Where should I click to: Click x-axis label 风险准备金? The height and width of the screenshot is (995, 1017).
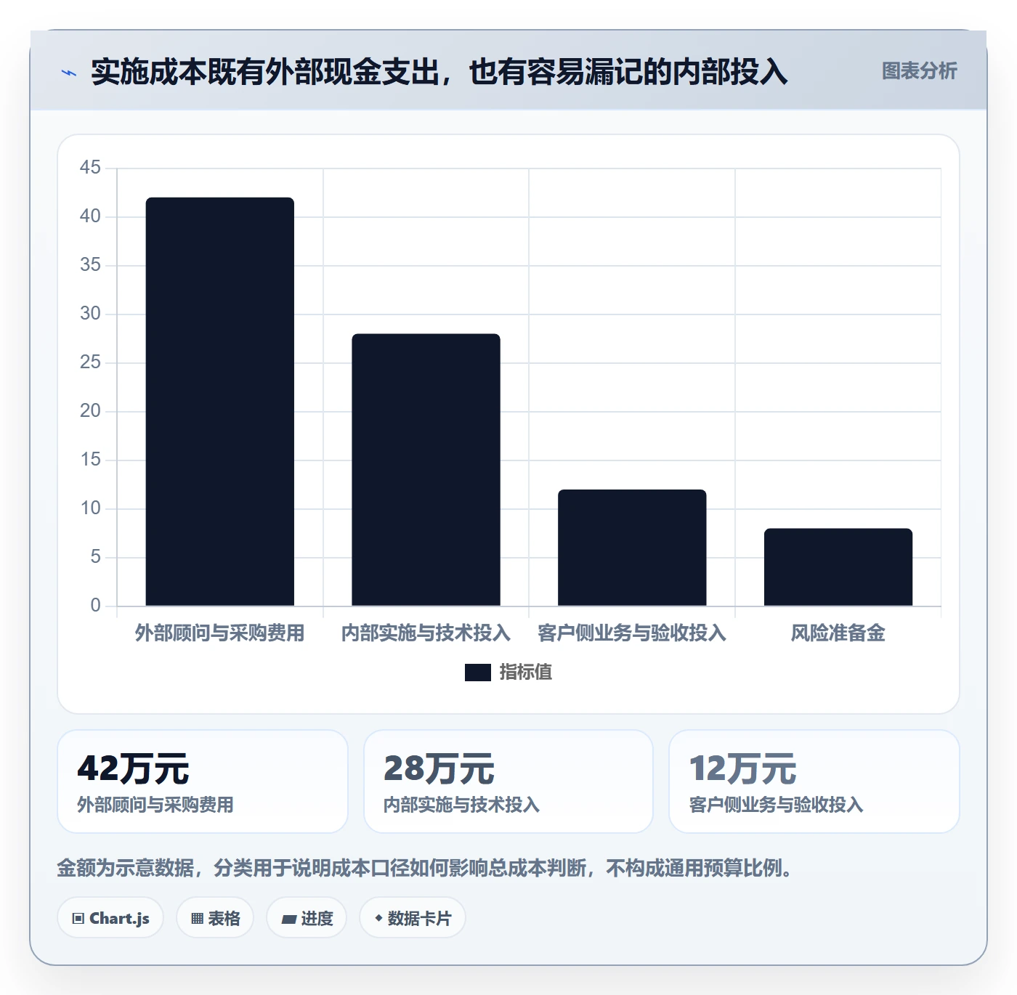click(x=838, y=633)
